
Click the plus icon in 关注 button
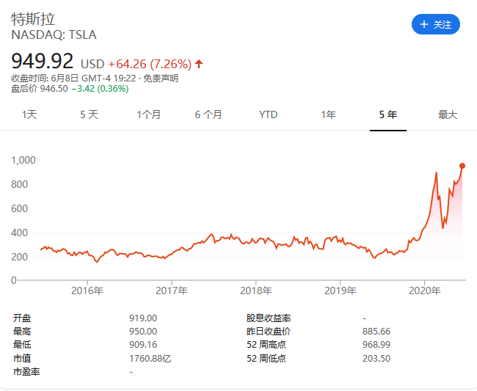(424, 24)
